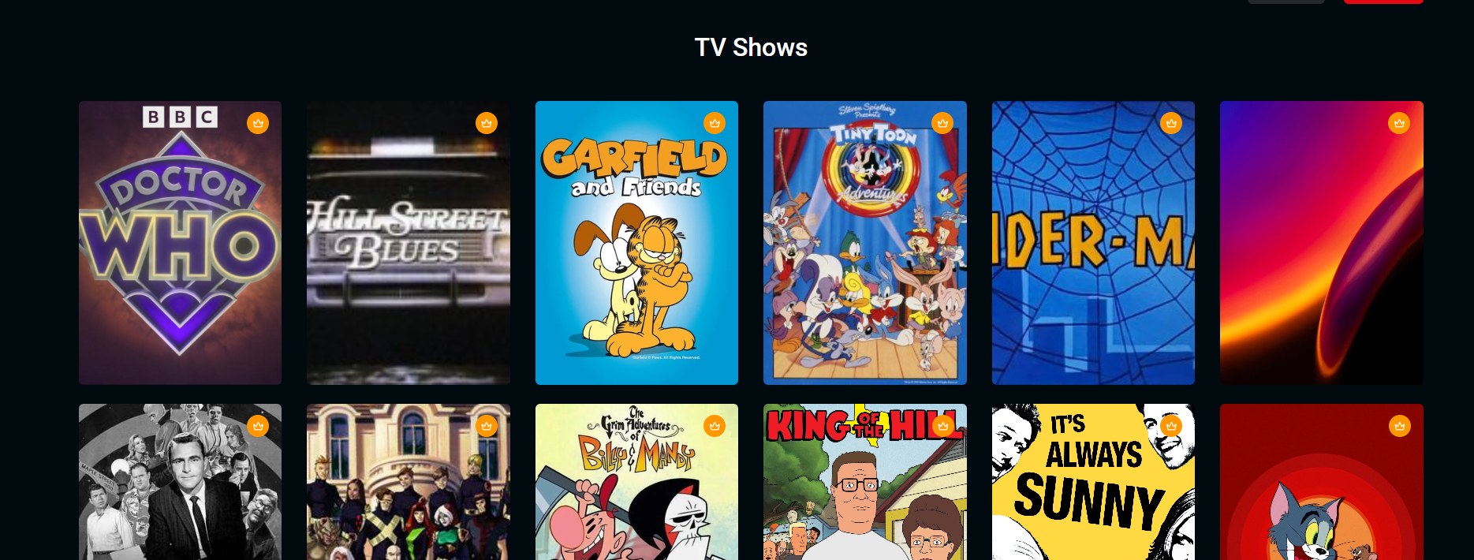Click the crown badge on Hill Street Blues

coord(487,123)
